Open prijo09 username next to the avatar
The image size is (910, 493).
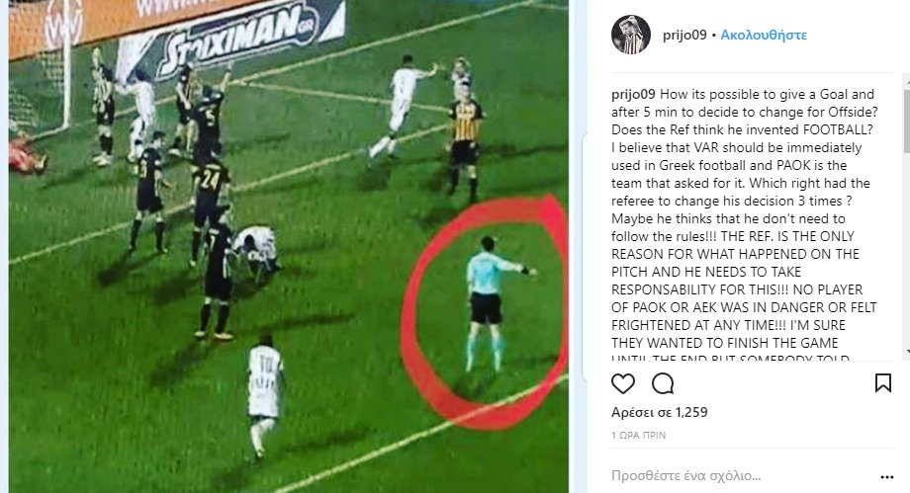point(684,35)
